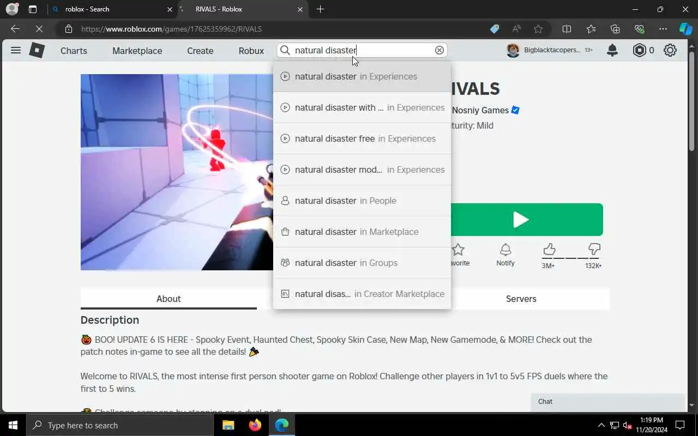Go to Create in the Roblox navigation
This screenshot has width=698, height=436.
tap(200, 51)
